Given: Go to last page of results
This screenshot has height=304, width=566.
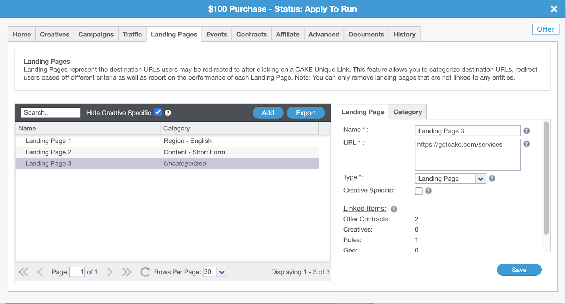Looking at the screenshot, I should pyautogui.click(x=126, y=272).
